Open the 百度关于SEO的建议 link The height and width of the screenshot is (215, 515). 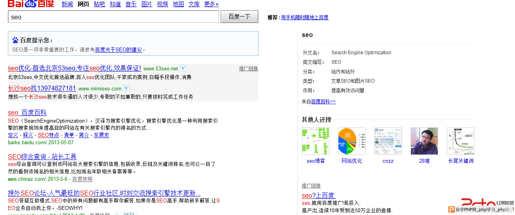tap(118, 50)
